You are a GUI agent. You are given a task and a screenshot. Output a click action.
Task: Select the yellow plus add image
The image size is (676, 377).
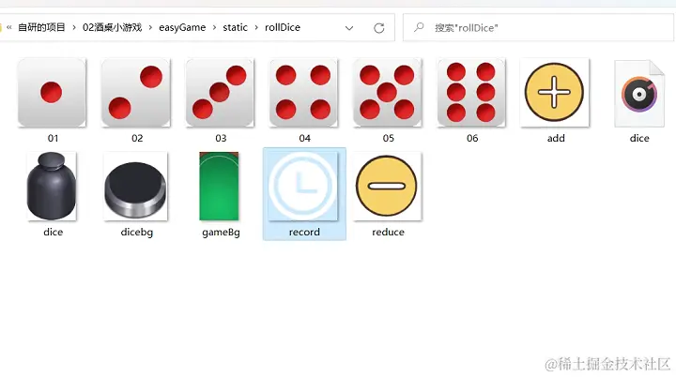coord(555,93)
